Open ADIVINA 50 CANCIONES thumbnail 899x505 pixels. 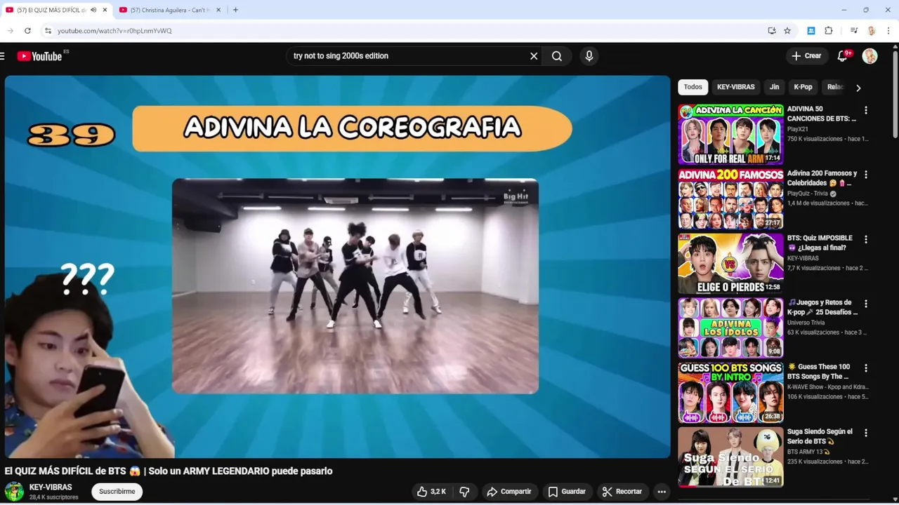730,135
